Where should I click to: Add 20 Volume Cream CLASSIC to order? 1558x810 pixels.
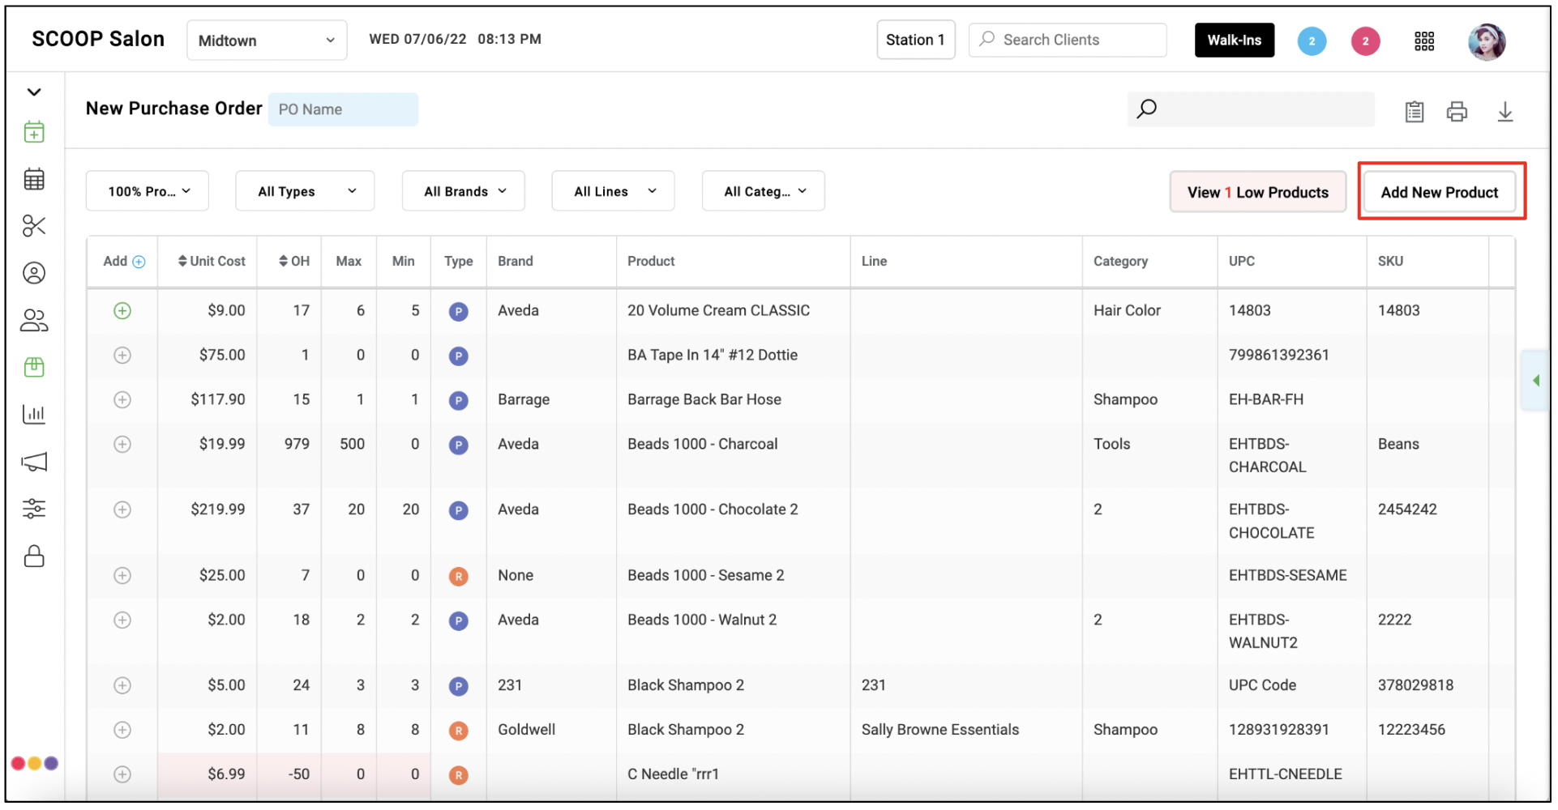tap(122, 311)
